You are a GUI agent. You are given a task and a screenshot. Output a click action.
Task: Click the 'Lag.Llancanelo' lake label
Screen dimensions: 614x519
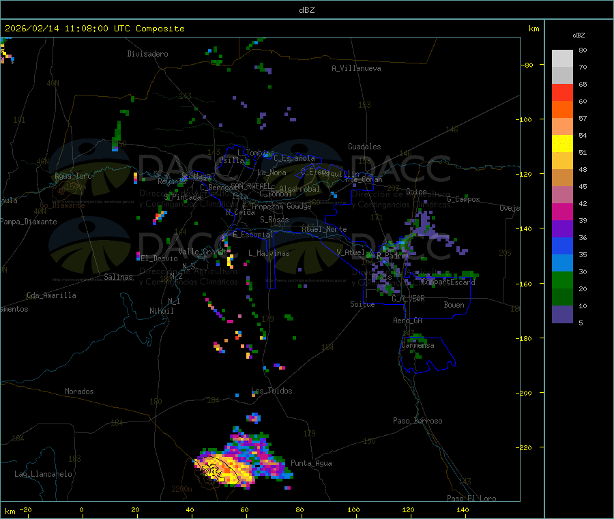[x=44, y=474]
